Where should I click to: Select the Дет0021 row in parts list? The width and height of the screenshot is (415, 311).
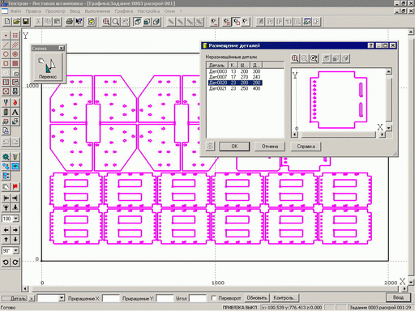(235, 88)
